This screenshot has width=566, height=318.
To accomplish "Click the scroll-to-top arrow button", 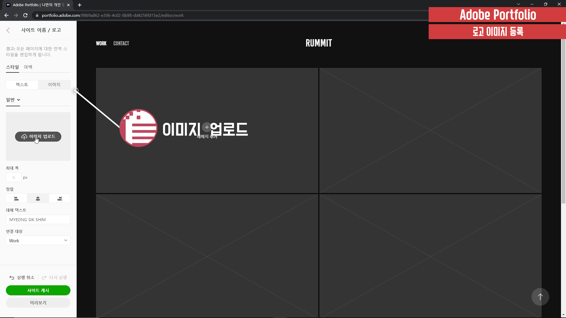I will click(x=540, y=297).
